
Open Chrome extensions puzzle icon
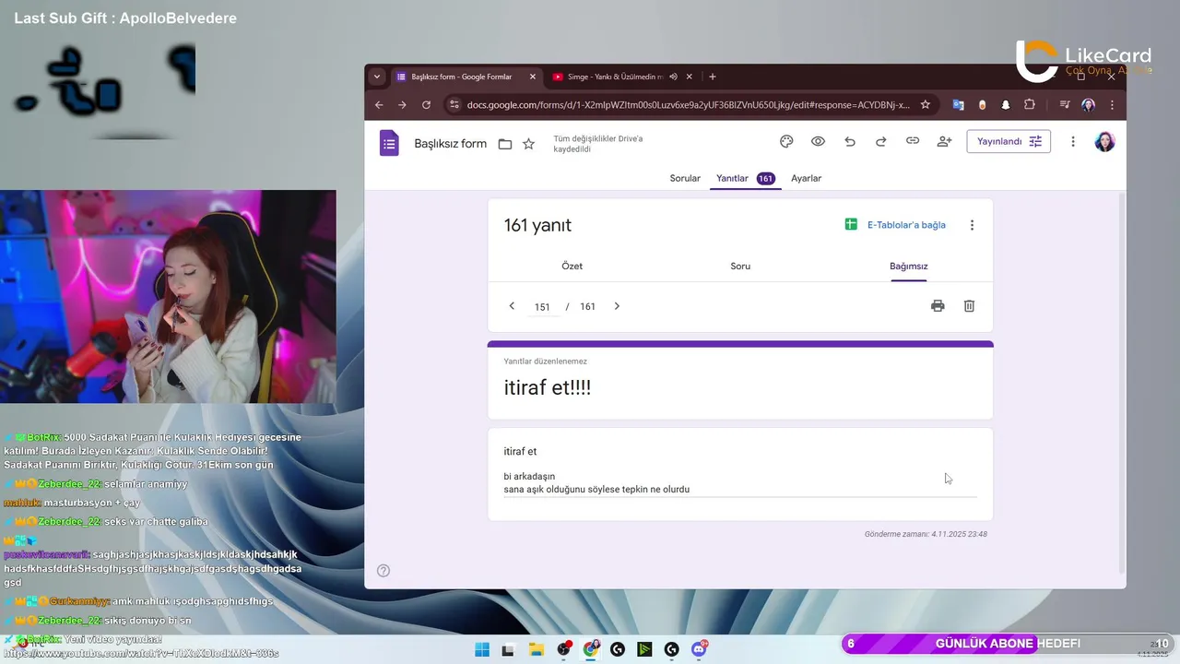(x=1030, y=105)
